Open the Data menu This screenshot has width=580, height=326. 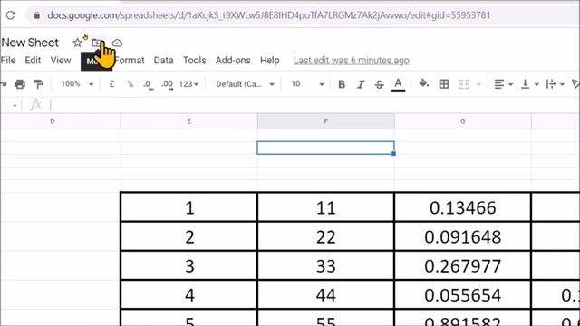tap(163, 61)
